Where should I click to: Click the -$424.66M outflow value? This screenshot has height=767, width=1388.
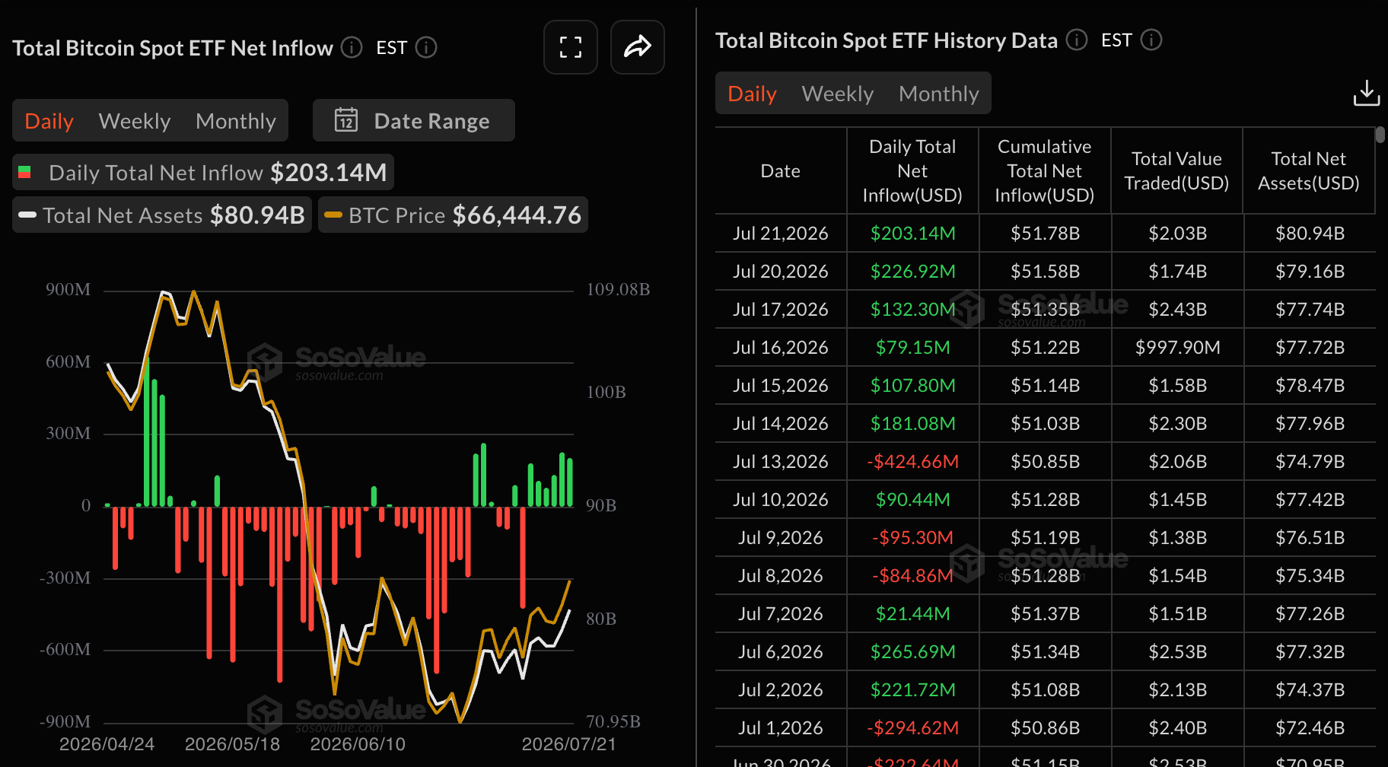(913, 462)
